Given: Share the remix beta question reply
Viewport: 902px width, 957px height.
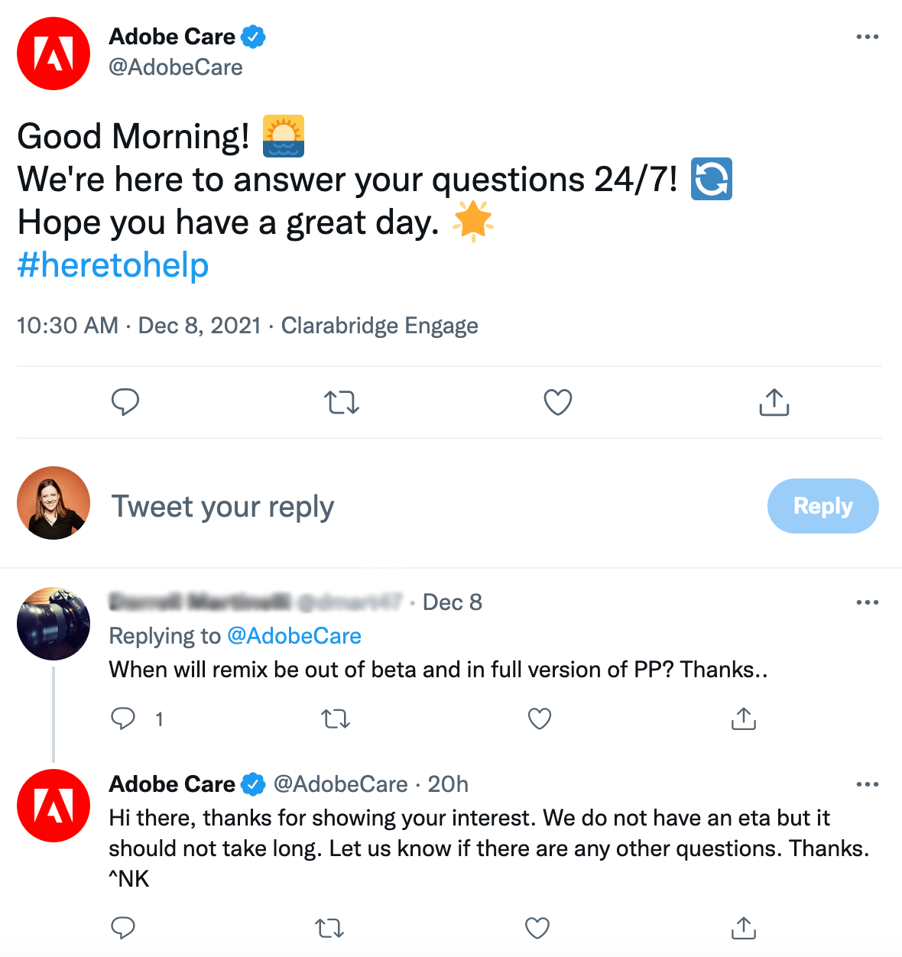Looking at the screenshot, I should pos(743,719).
